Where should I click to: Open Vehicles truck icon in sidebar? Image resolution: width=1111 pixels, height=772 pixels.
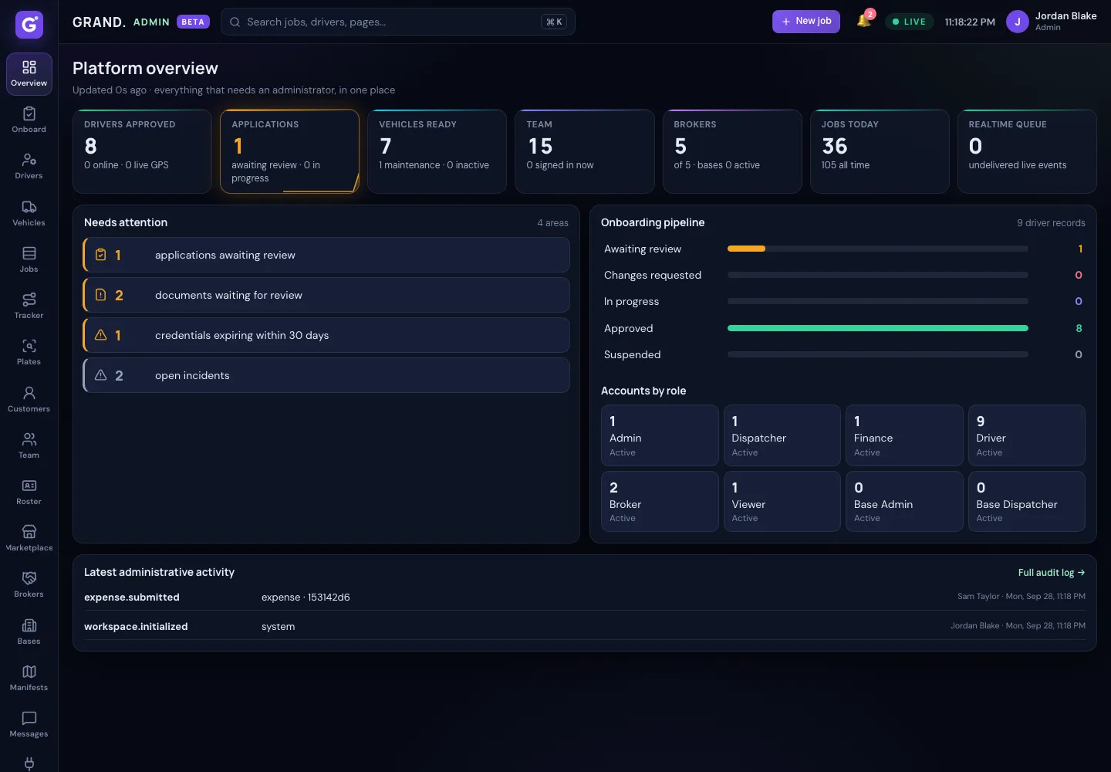[x=29, y=214]
